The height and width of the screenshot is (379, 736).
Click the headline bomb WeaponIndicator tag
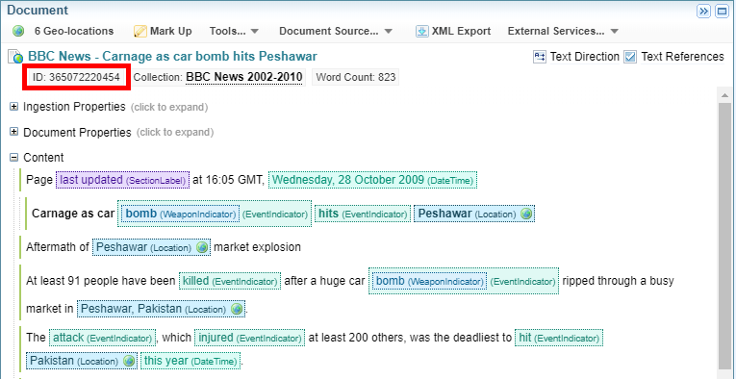point(180,214)
